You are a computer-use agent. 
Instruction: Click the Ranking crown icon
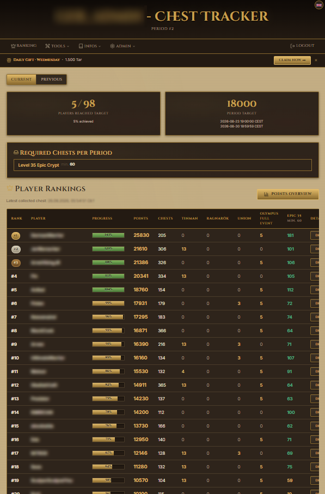pos(13,46)
